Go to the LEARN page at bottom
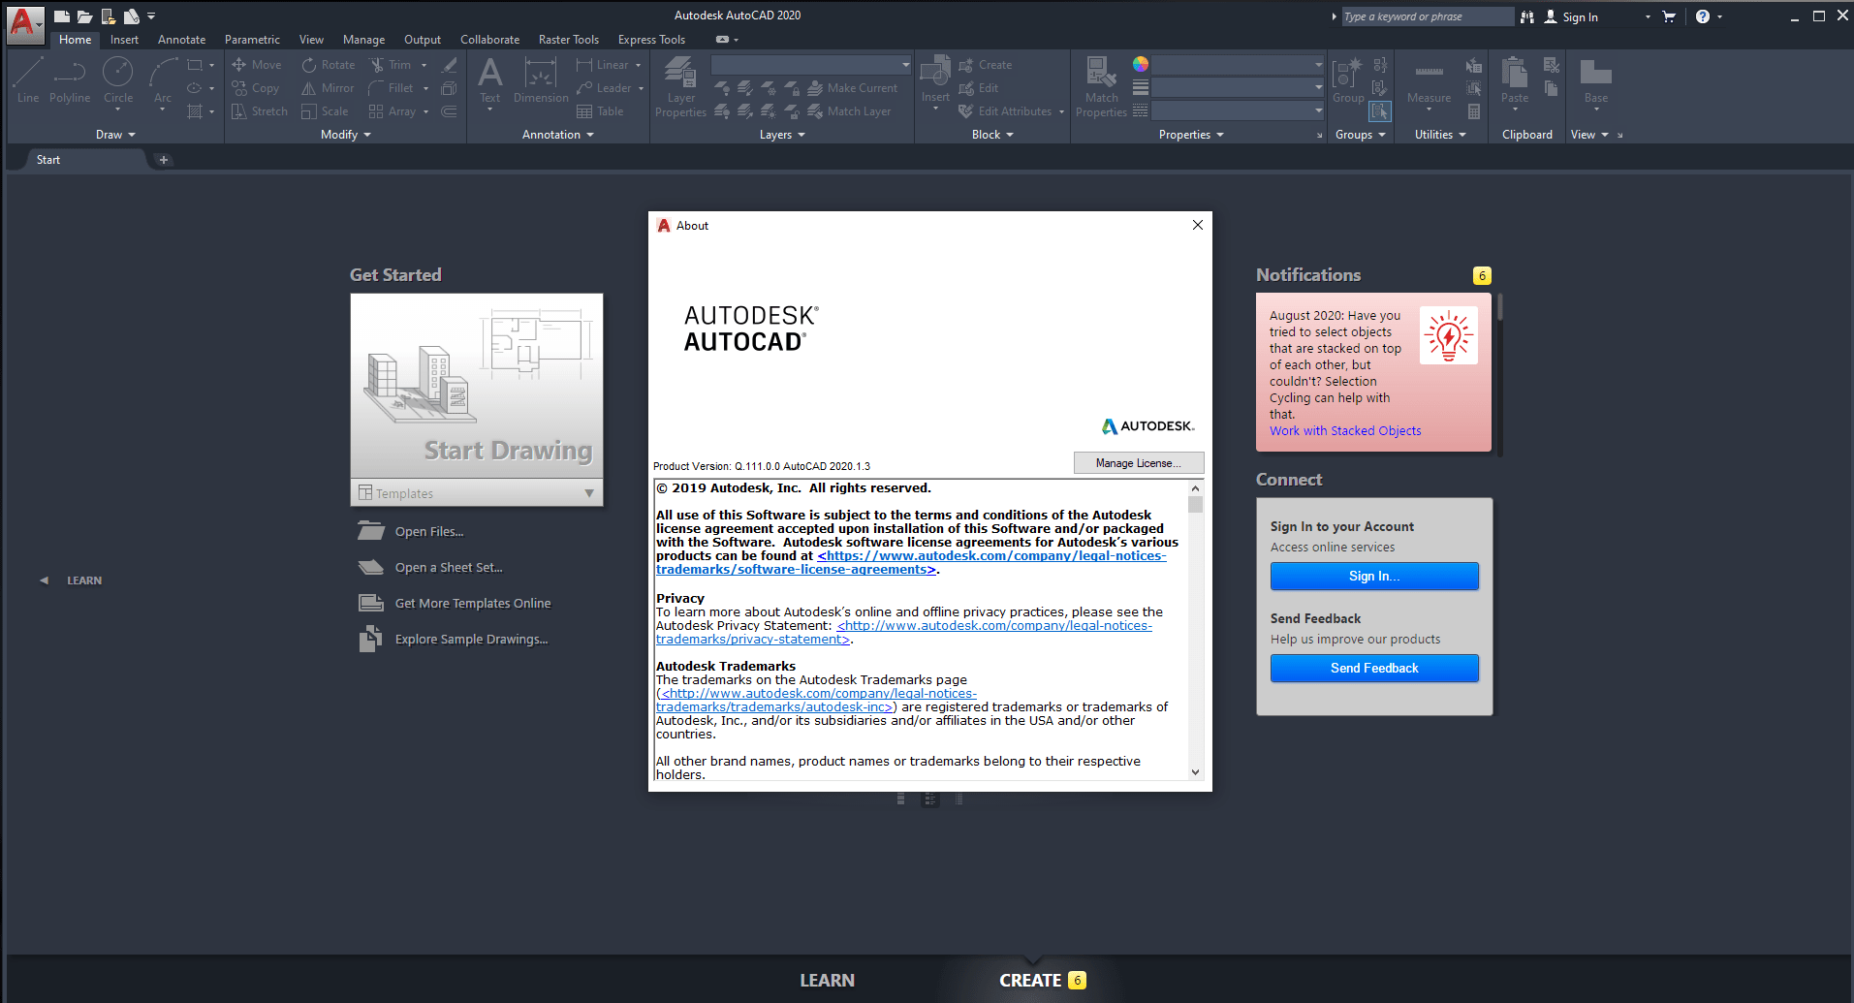The width and height of the screenshot is (1854, 1003). (827, 981)
